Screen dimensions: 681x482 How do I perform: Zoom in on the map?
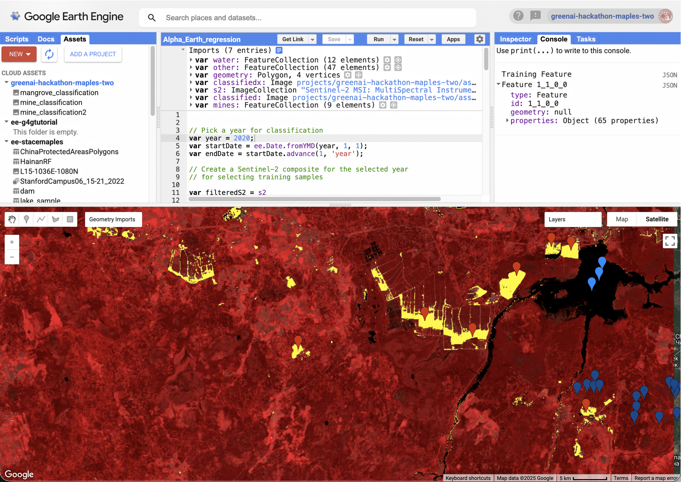click(x=12, y=242)
